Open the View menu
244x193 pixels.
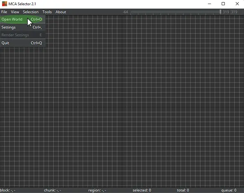[x=15, y=12]
